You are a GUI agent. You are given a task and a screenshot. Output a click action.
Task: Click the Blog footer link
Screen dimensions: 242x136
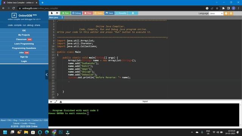(x=15, y=120)
